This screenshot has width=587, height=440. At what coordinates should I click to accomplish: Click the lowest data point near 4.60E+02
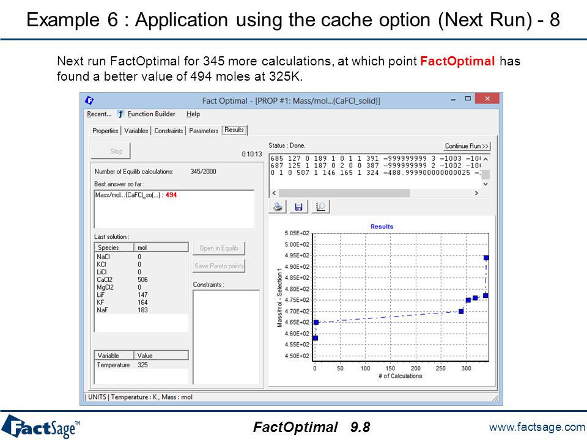316,338
